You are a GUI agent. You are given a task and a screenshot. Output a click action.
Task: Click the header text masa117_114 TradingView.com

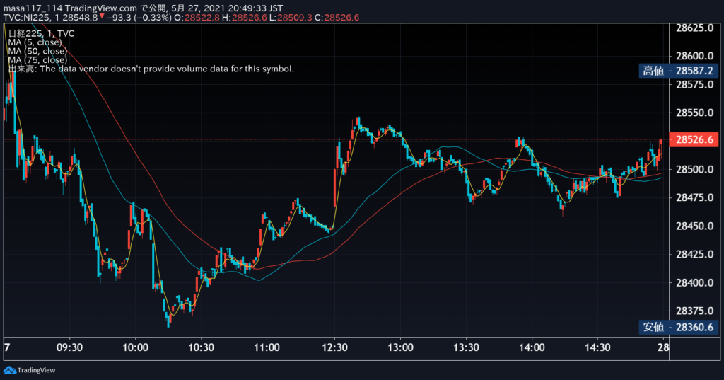click(x=70, y=8)
